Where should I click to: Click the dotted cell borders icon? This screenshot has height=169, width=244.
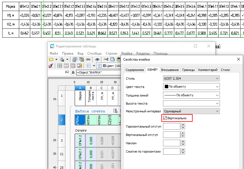pos(89,66)
